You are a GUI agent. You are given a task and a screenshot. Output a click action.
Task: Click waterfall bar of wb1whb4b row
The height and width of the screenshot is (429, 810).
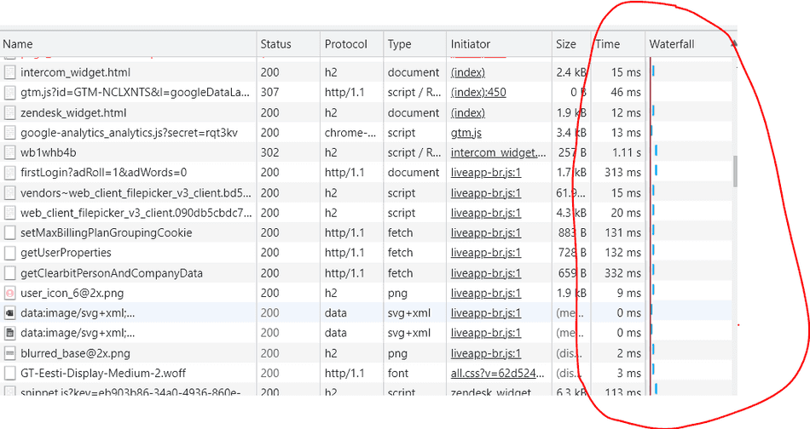click(x=656, y=151)
